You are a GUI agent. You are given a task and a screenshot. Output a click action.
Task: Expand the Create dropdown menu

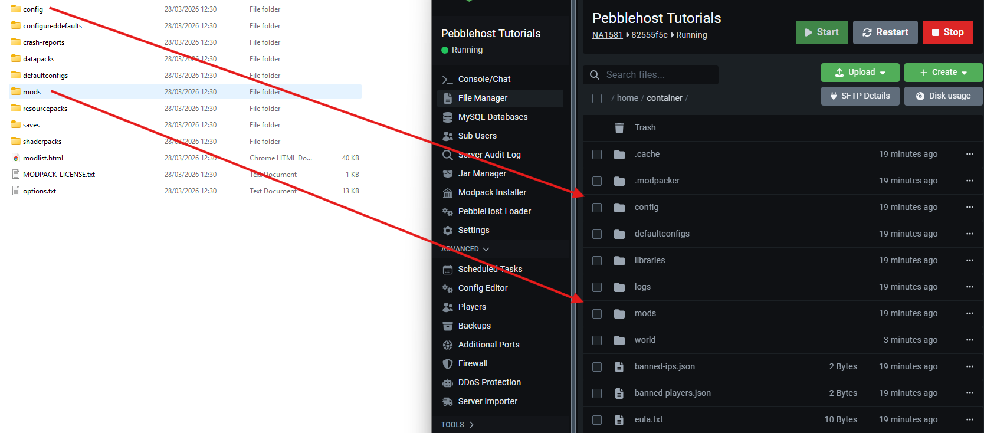[943, 73]
